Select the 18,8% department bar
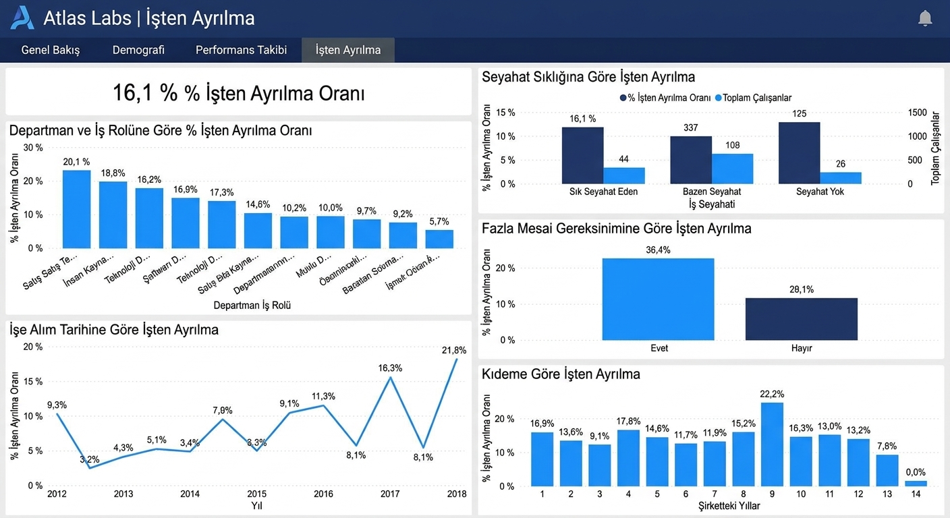This screenshot has height=518, width=950. 113,214
